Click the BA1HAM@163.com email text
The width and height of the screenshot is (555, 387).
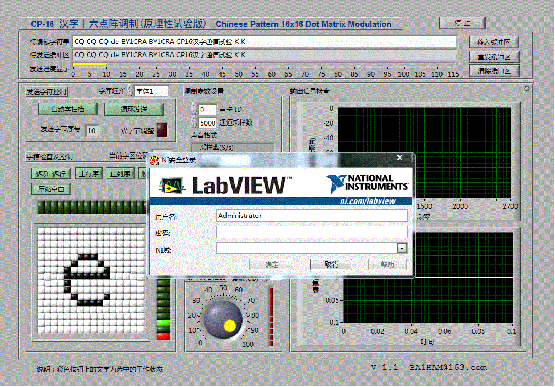pyautogui.click(x=448, y=368)
